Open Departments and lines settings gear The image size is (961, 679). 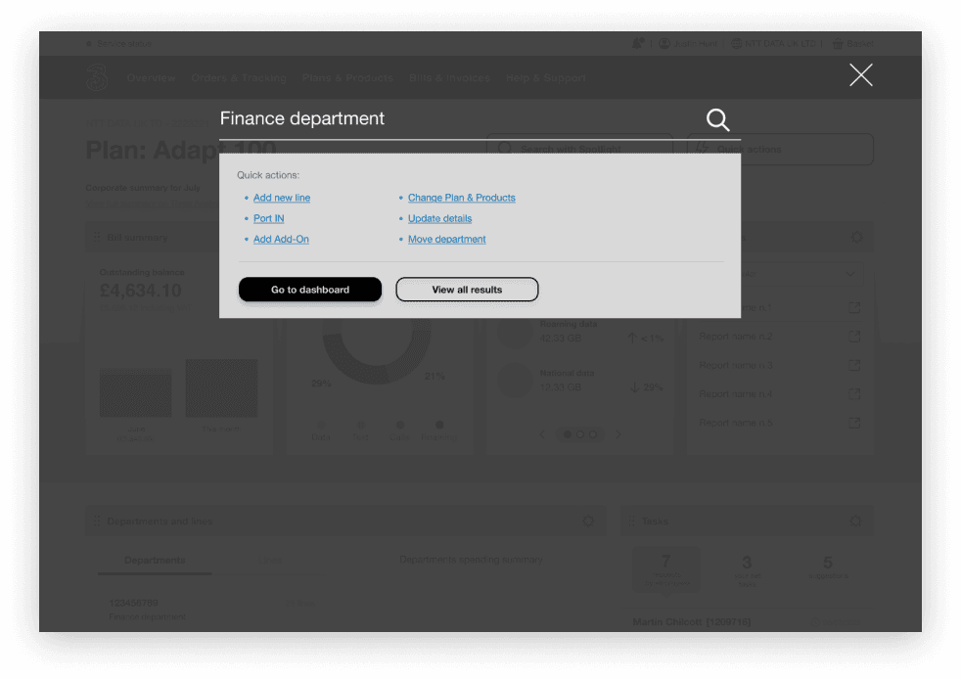coord(588,521)
